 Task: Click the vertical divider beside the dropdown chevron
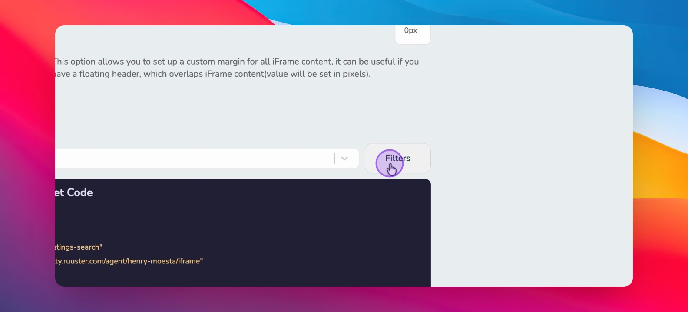(334, 159)
